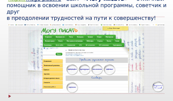Open the 'Тренинг' menu tab
173x101 pixels.
(x=90, y=37)
